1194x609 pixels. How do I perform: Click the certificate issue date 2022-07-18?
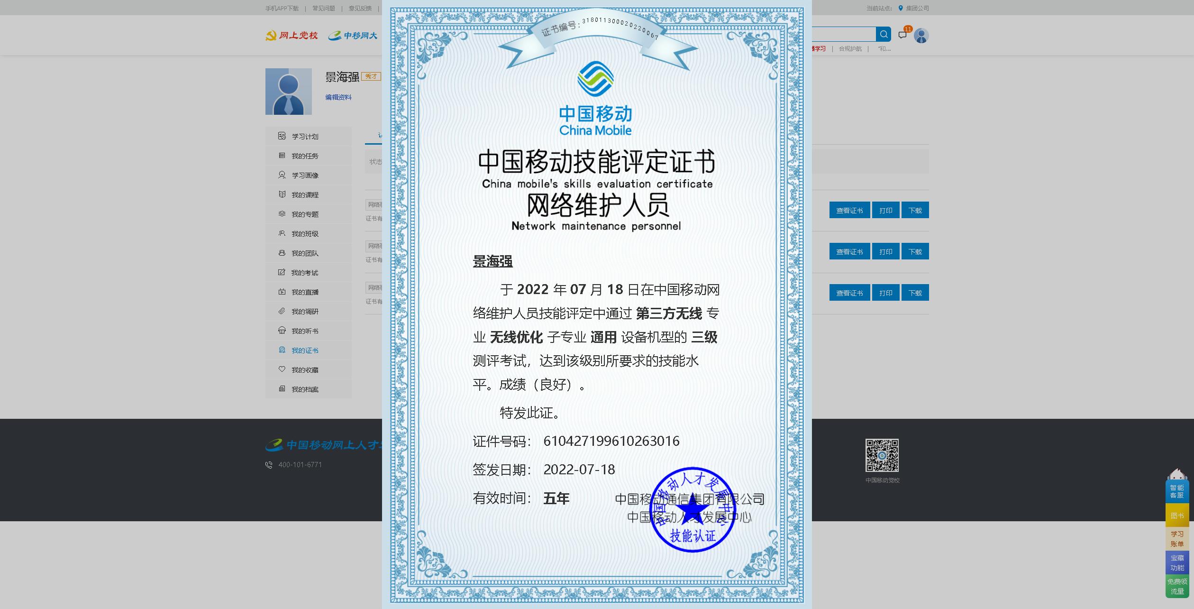[x=579, y=470]
